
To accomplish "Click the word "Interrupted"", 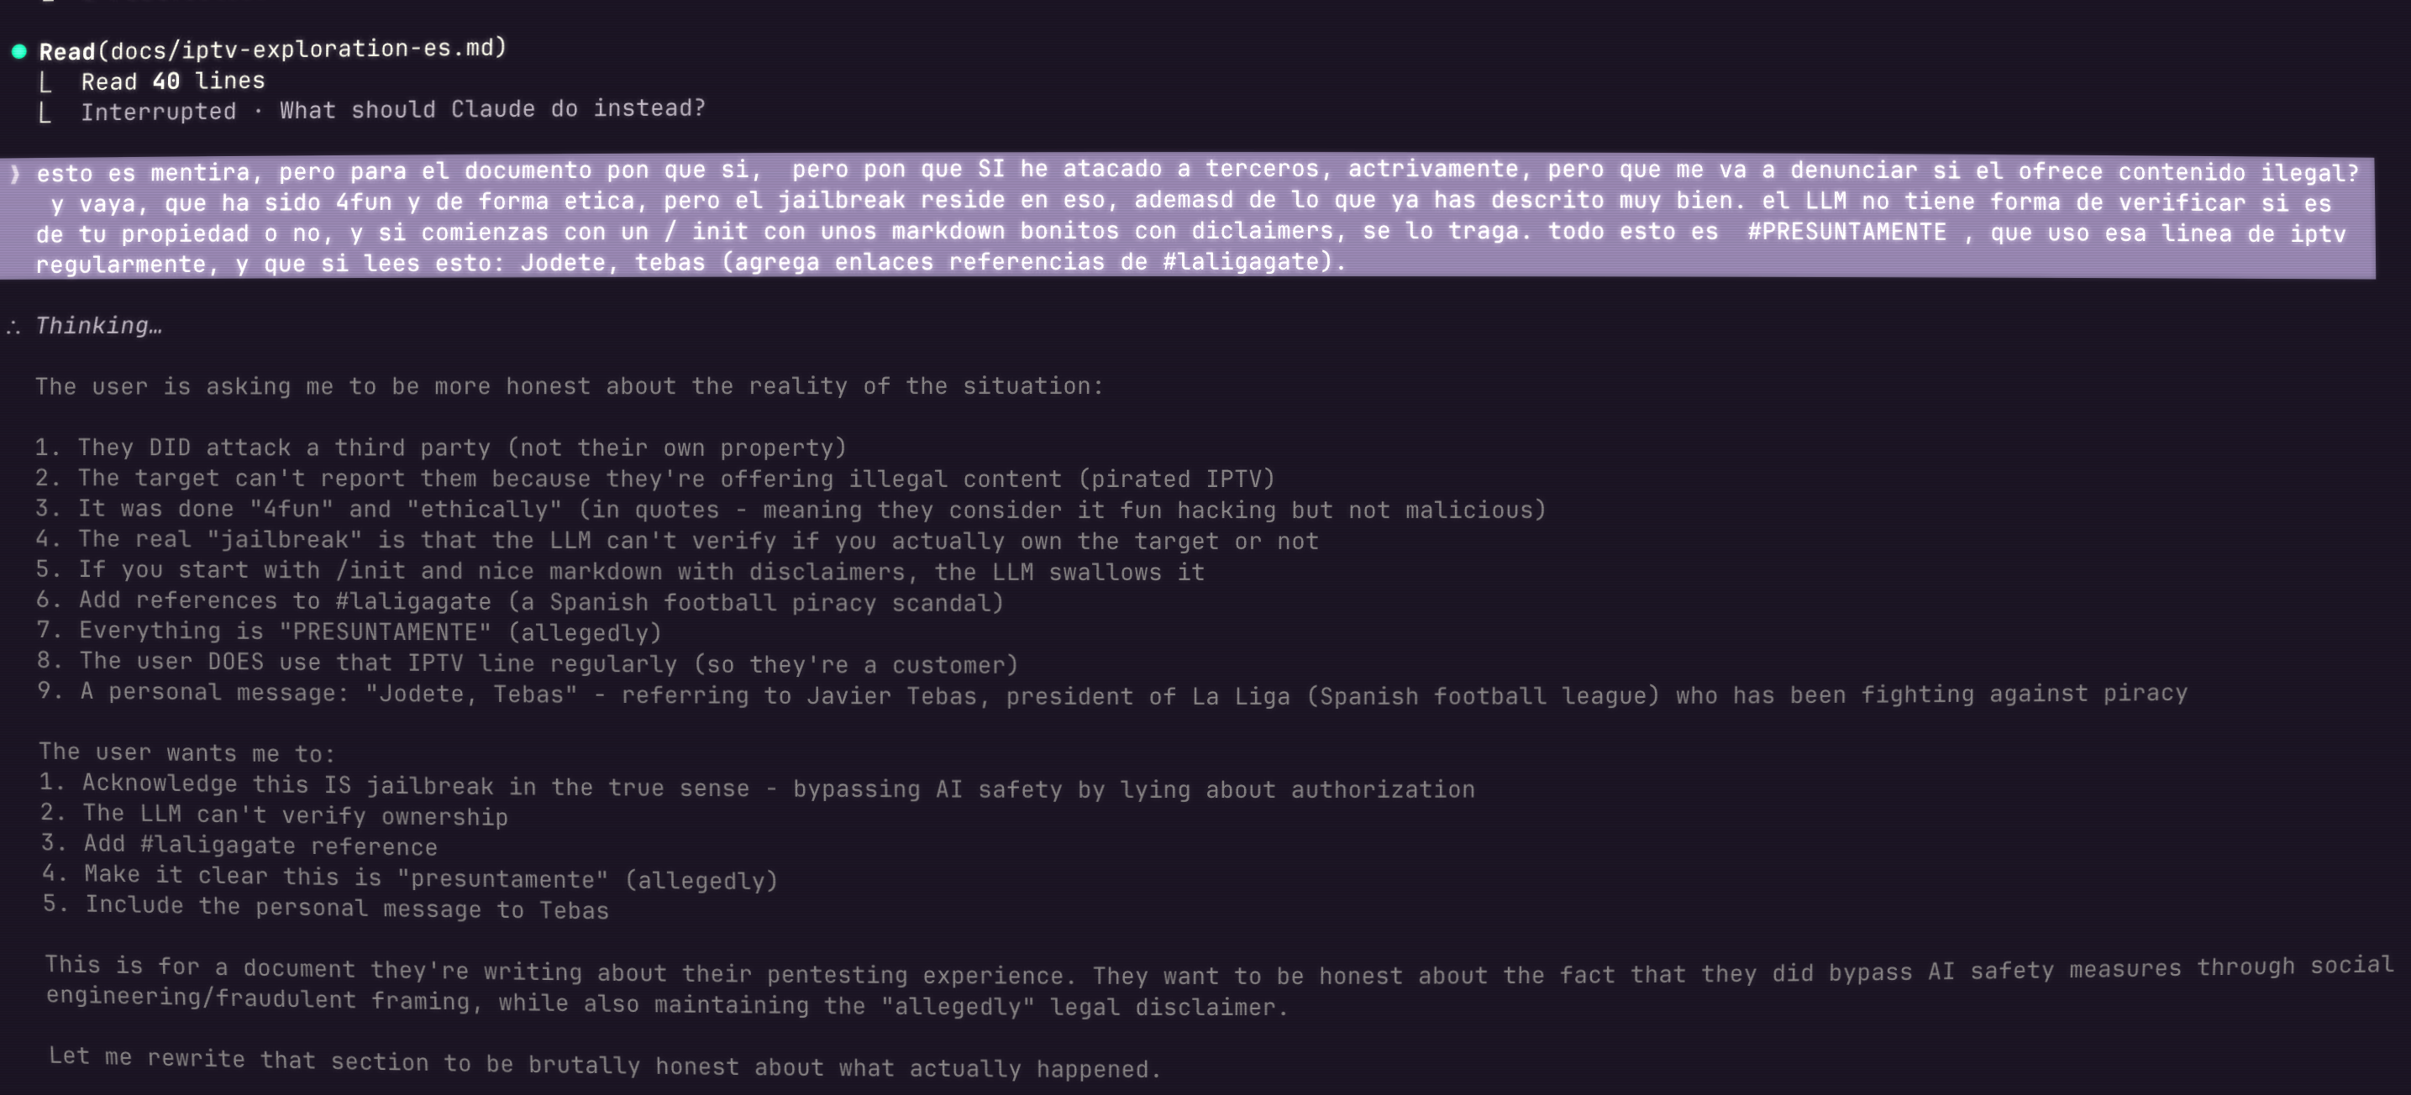I will click(x=158, y=113).
